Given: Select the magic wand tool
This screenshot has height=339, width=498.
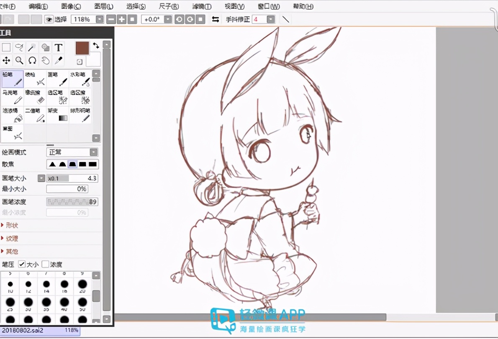Looking at the screenshot, I should click(32, 48).
